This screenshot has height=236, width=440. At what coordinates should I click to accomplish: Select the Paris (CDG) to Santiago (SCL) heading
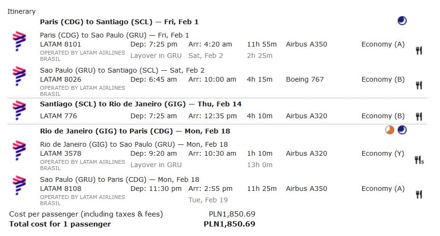[x=119, y=22]
